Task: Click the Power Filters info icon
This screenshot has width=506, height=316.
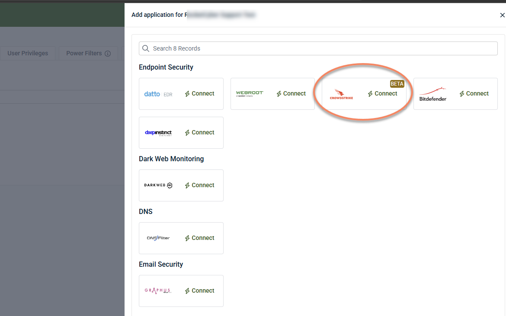Action: click(x=108, y=54)
